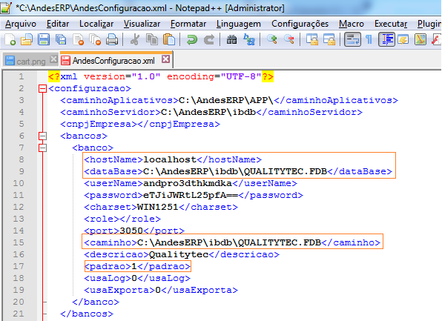This screenshot has height=321, width=442.
Task: Click line number 12 in margin
Action: coord(19,207)
